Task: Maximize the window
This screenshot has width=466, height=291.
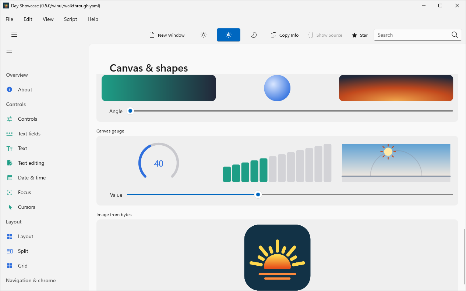Action: pos(440,6)
